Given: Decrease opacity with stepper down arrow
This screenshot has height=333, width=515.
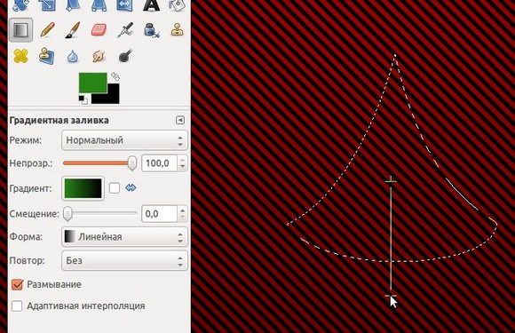Looking at the screenshot, I should click(x=182, y=167).
